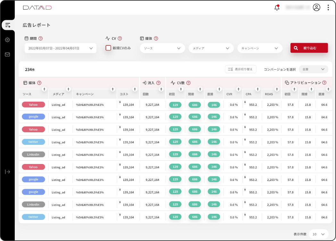
Task: Click the 表示切り替え button
Action: pyautogui.click(x=240, y=69)
